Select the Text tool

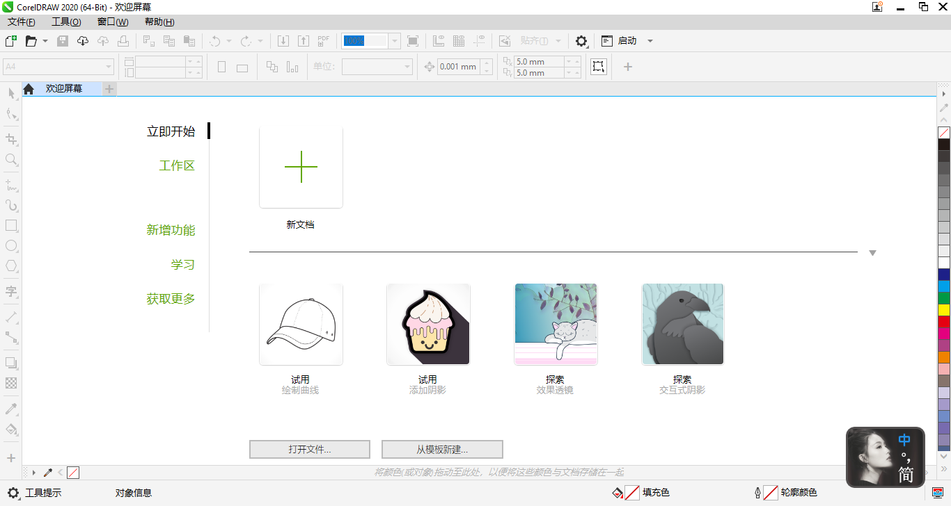coord(11,292)
